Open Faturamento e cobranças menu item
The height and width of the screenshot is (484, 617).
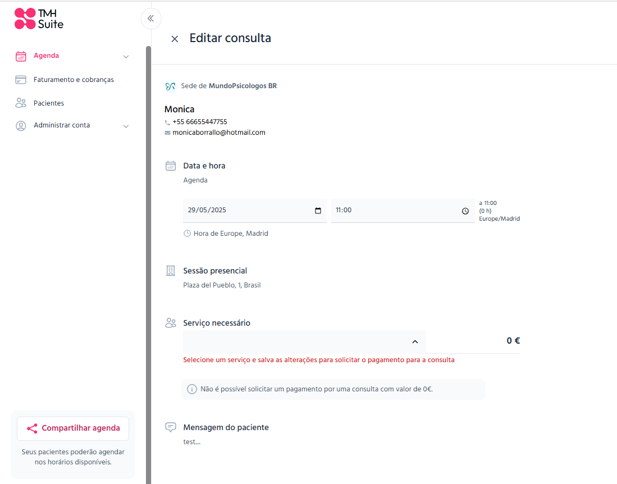74,80
